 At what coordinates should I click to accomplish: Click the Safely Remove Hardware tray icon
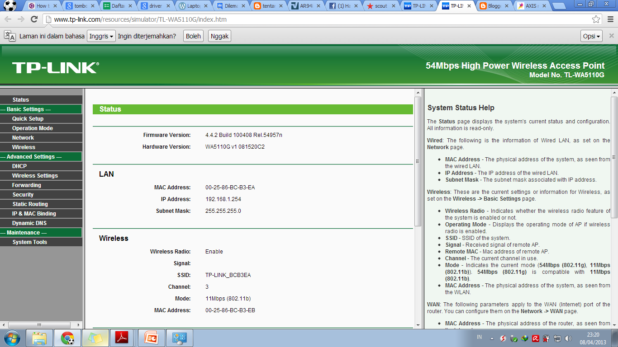513,338
